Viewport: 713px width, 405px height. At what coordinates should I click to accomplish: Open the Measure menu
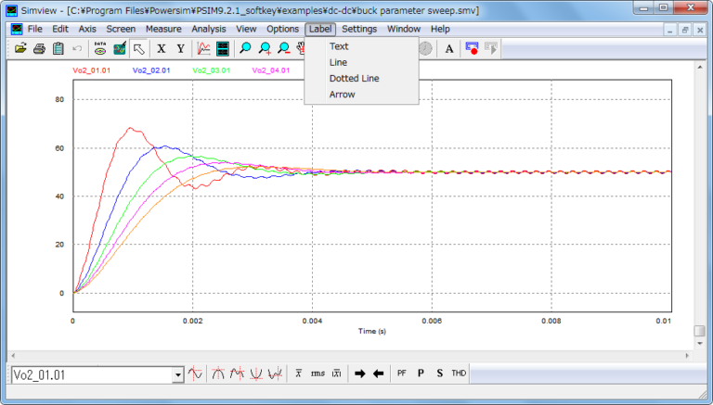(163, 29)
